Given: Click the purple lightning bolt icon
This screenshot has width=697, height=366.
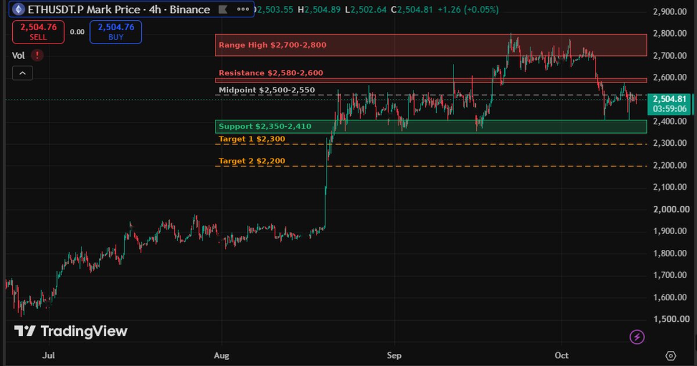Looking at the screenshot, I should (x=637, y=336).
